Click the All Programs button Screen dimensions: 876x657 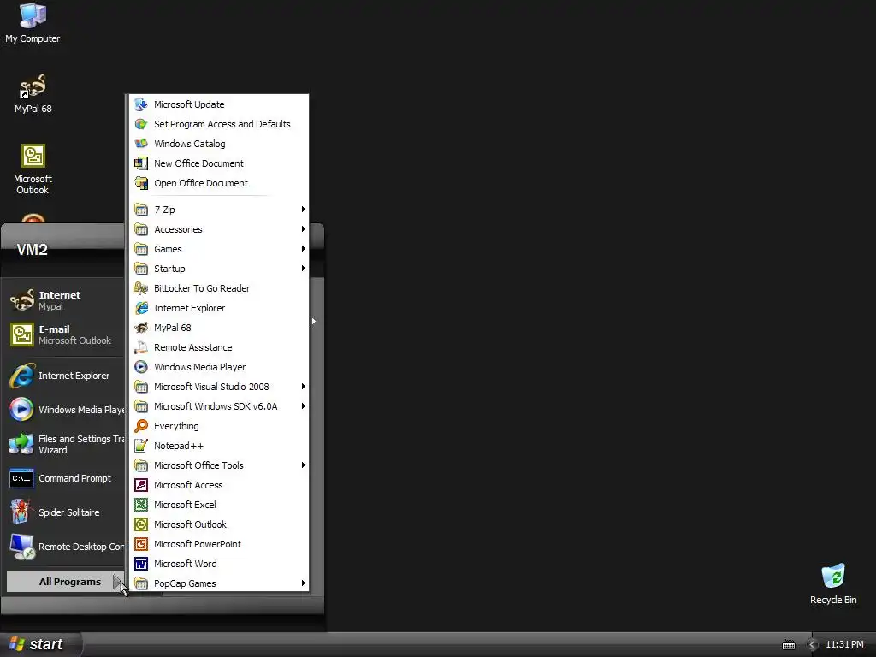click(66, 582)
